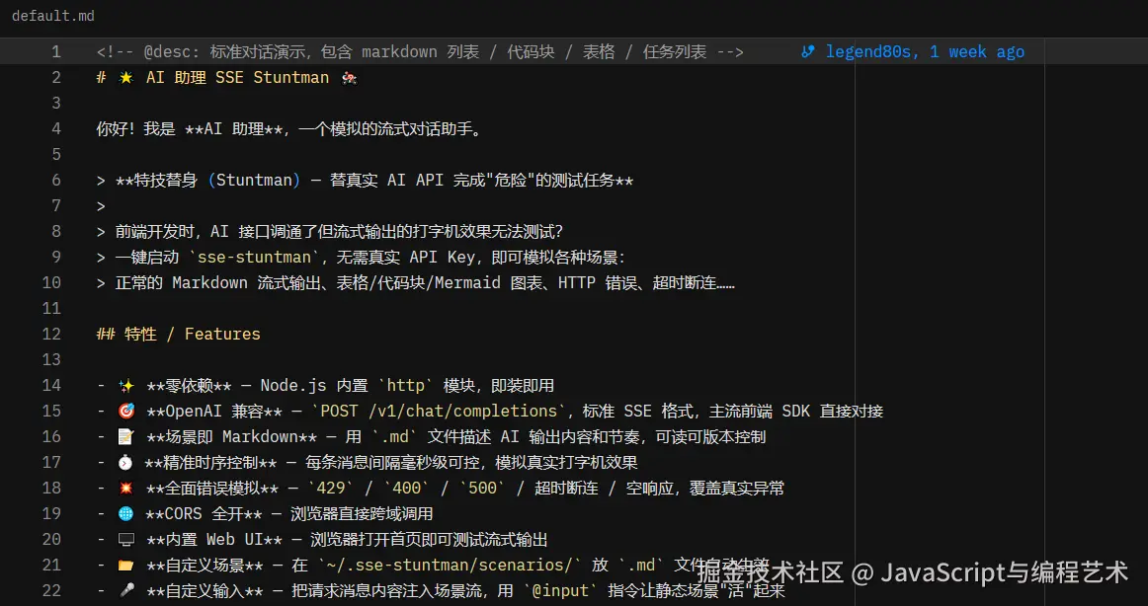The height and width of the screenshot is (606, 1148).
Task: Click the text 浏览器打开首页即可测试流式输出
Action: click(x=429, y=540)
